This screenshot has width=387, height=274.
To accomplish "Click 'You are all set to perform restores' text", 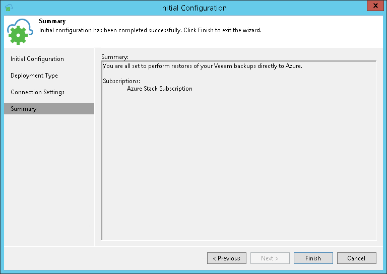I will tap(147, 66).
